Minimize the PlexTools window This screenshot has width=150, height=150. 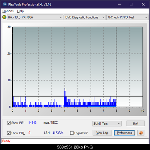point(119,4)
